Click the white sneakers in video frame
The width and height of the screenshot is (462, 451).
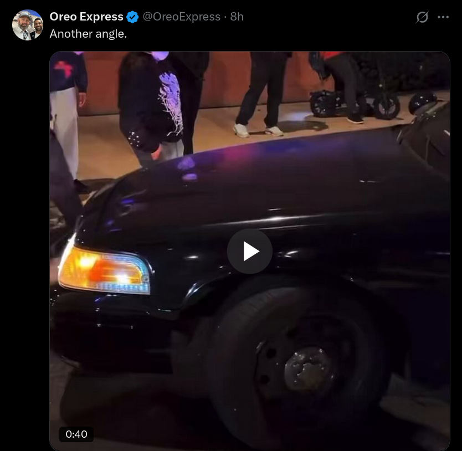(258, 131)
